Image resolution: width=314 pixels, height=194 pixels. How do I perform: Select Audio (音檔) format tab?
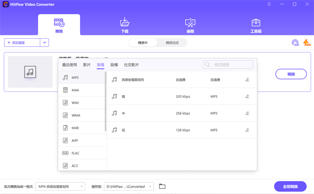point(100,65)
